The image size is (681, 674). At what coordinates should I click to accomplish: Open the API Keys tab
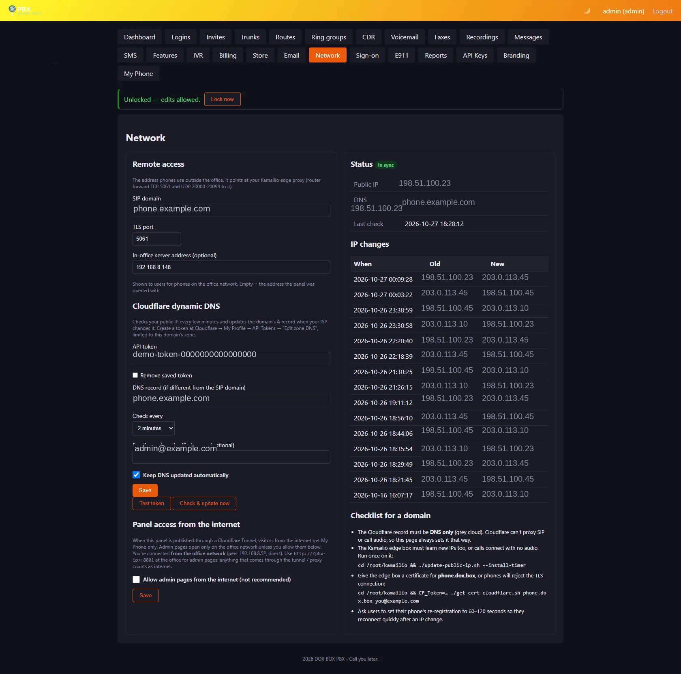[x=475, y=55]
